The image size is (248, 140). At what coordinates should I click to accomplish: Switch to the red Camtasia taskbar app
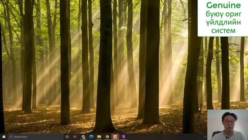tap(115, 137)
